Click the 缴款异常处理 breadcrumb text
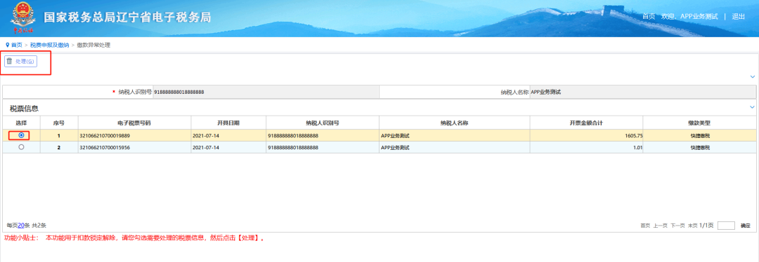The width and height of the screenshot is (759, 262). (93, 45)
